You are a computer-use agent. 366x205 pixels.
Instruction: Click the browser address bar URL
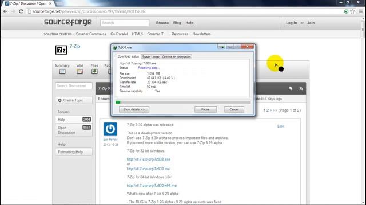tap(89, 11)
